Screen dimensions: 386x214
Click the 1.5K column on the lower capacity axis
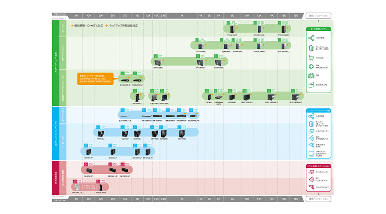pyautogui.click(x=156, y=199)
